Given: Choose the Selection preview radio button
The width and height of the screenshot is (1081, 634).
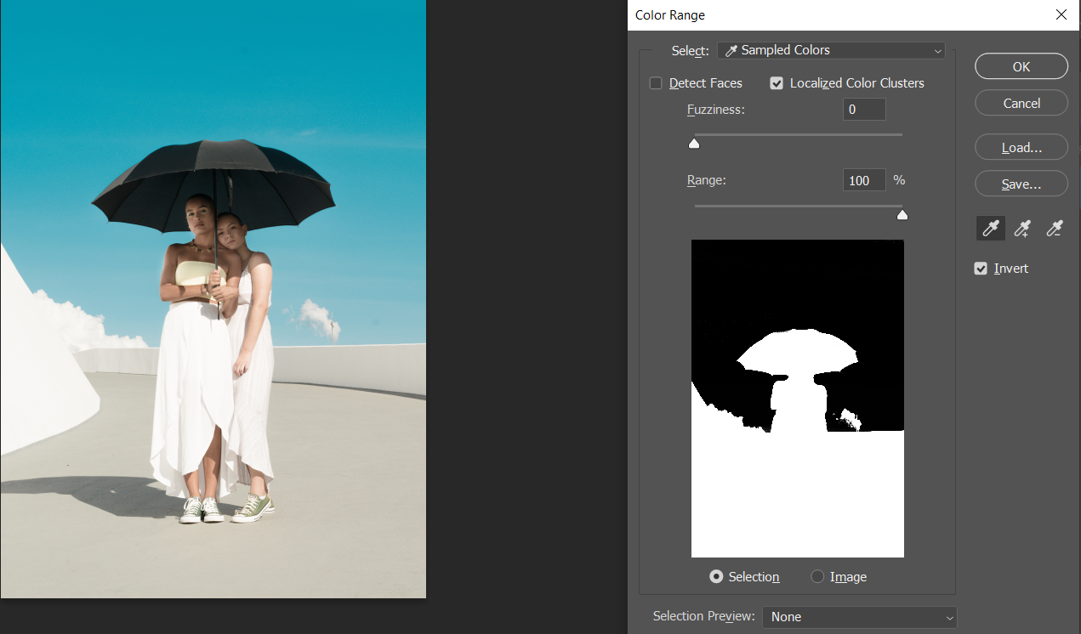Looking at the screenshot, I should click(717, 576).
